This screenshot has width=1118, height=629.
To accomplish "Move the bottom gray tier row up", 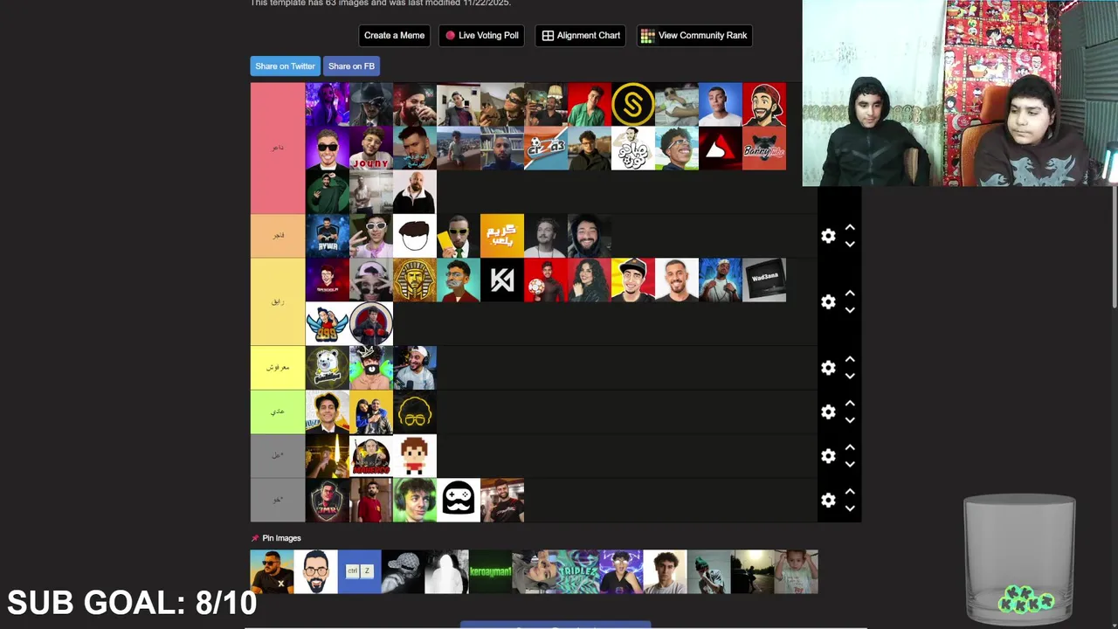I will [850, 492].
